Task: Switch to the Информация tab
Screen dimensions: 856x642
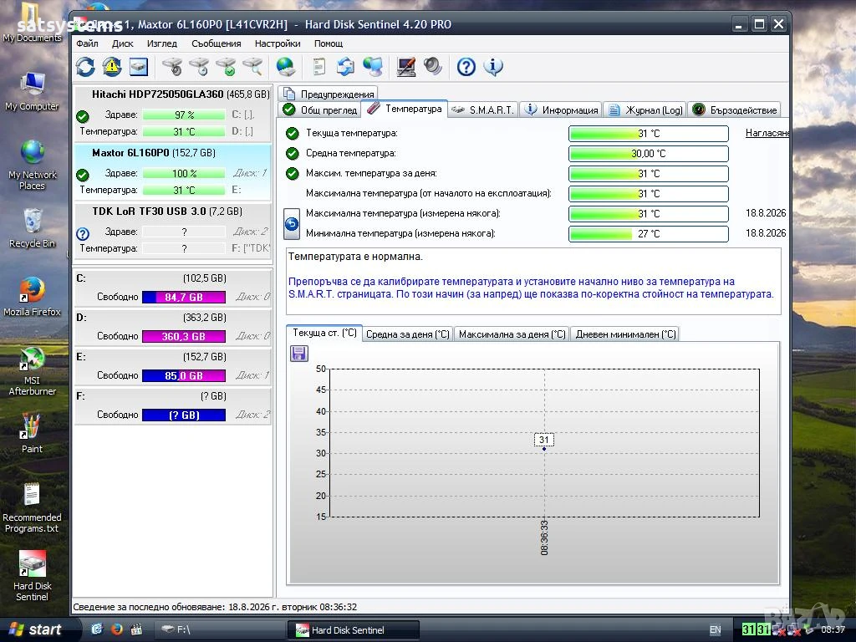Action: point(561,110)
